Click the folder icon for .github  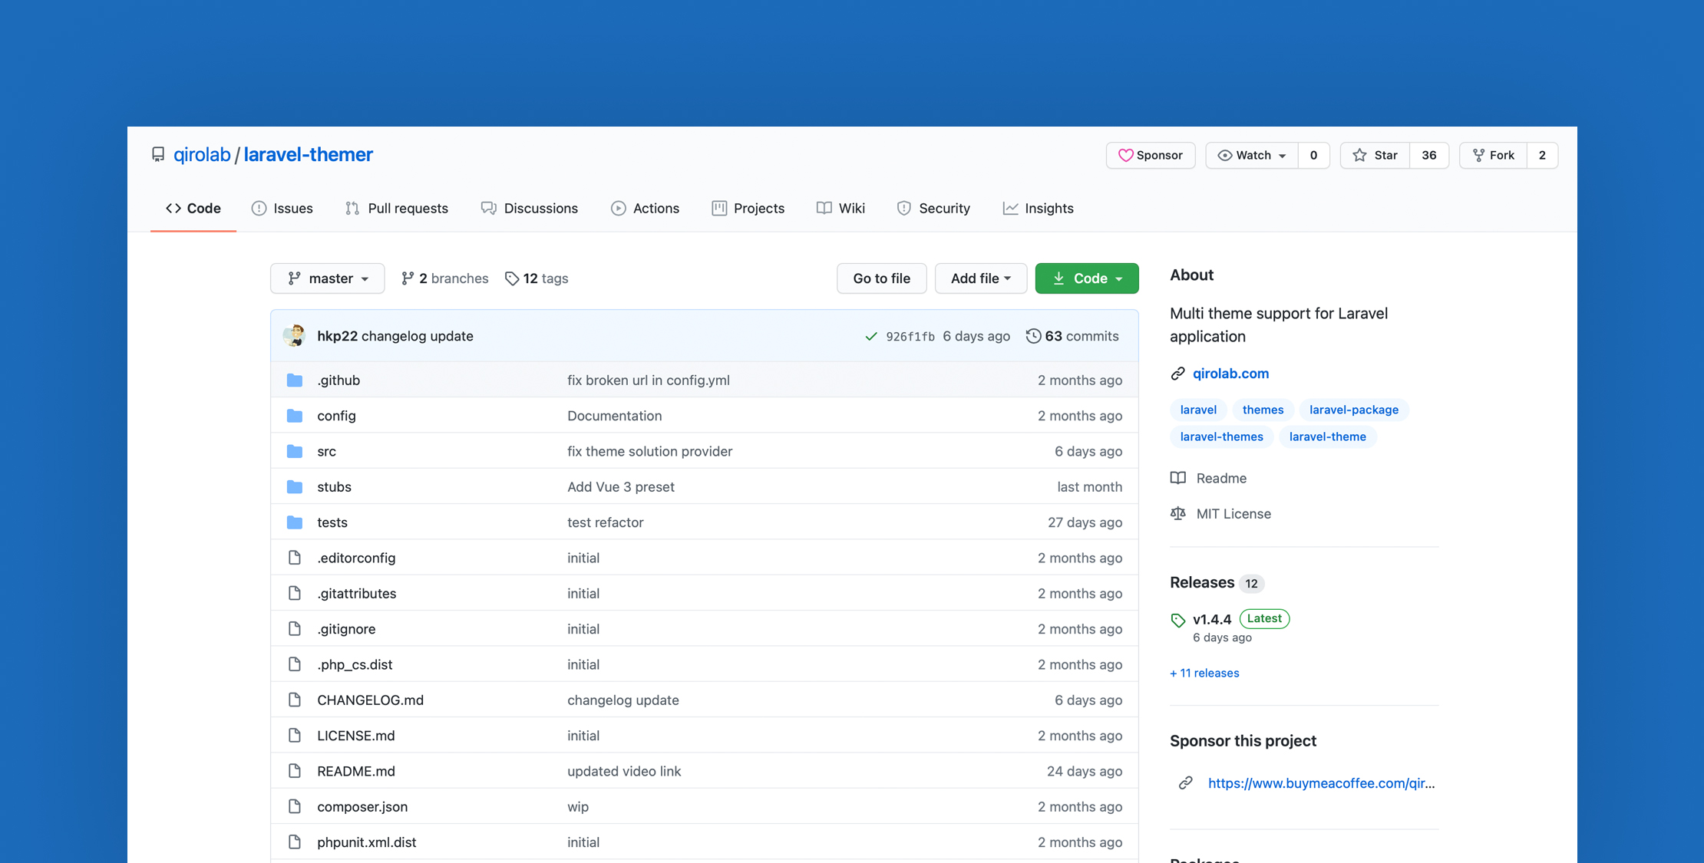pyautogui.click(x=295, y=380)
